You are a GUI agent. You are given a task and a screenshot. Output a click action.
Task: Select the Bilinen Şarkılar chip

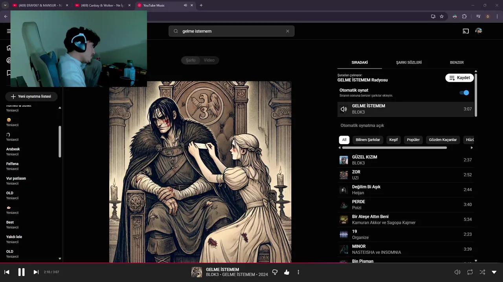click(368, 140)
